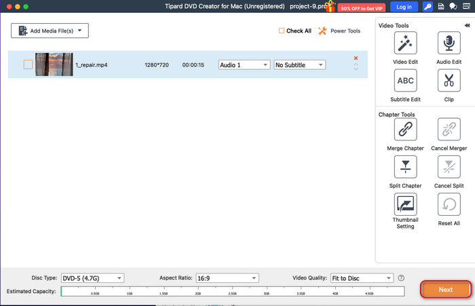Open the document icon in title bar

coord(441,6)
